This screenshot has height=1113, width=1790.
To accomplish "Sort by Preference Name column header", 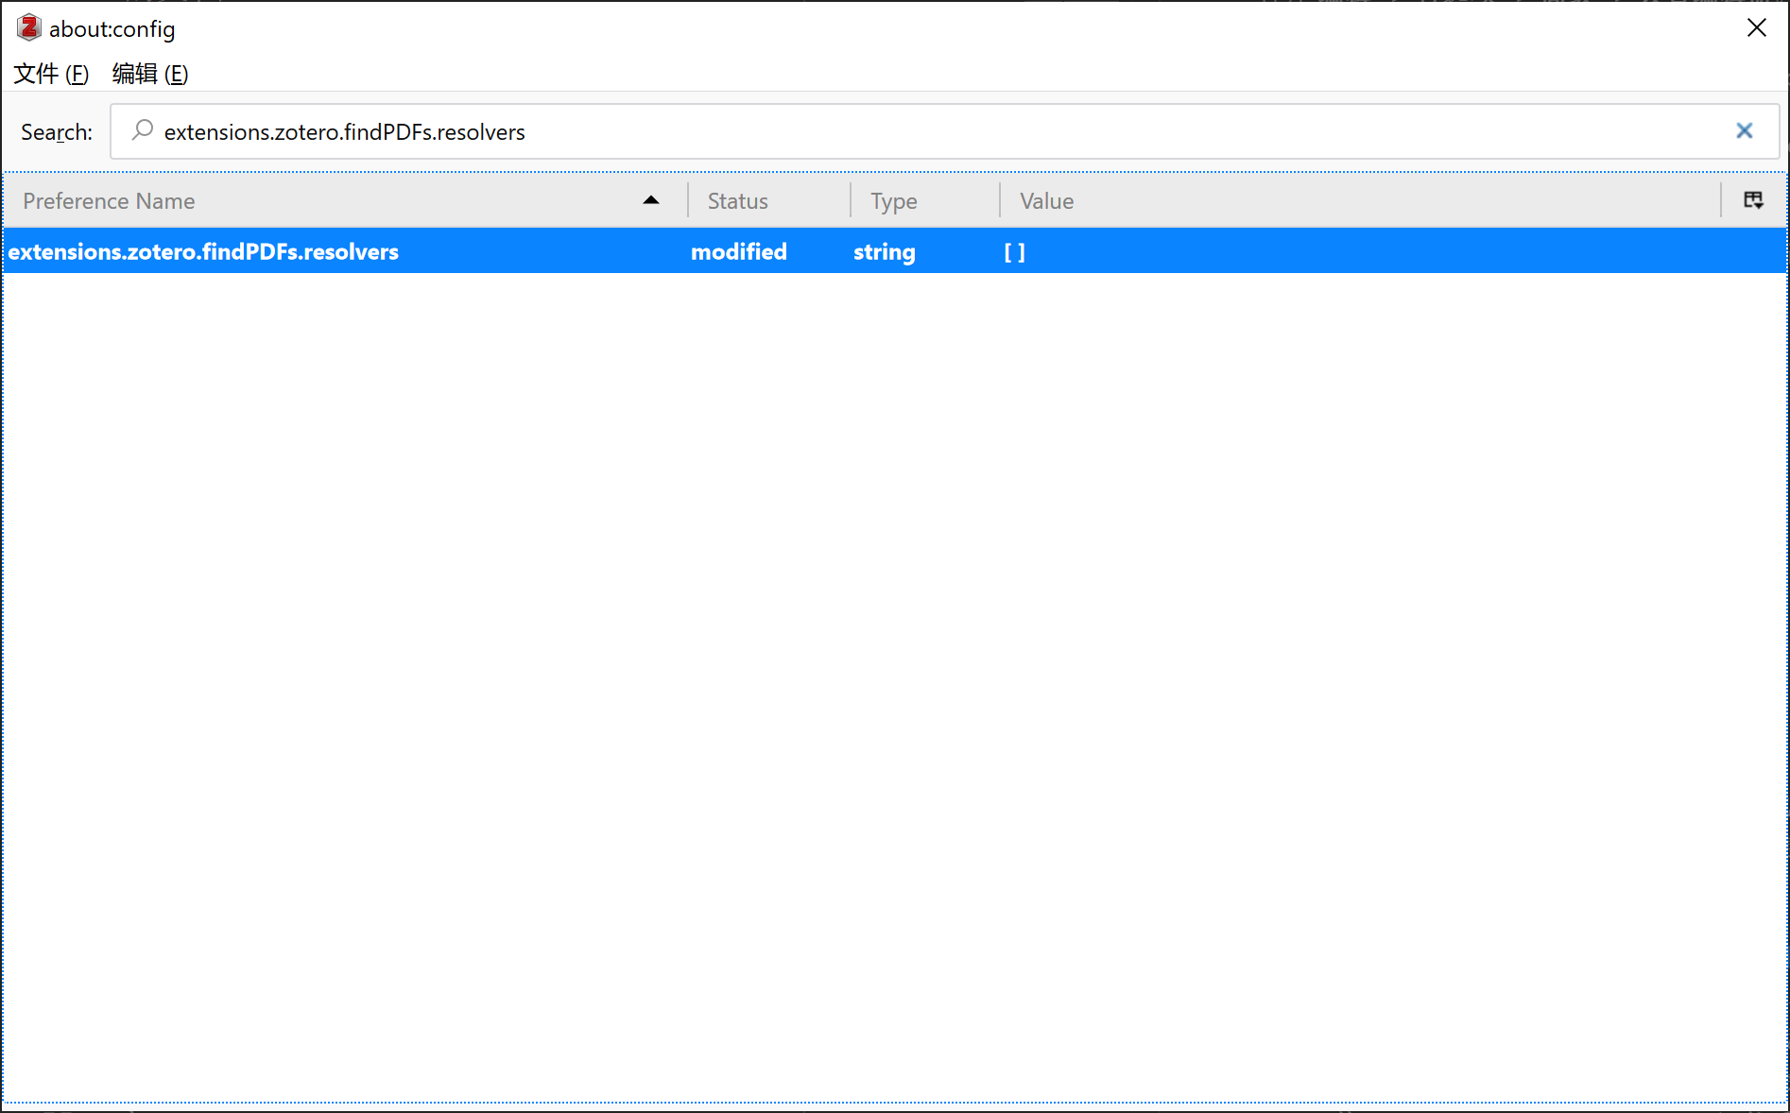I will (x=345, y=200).
